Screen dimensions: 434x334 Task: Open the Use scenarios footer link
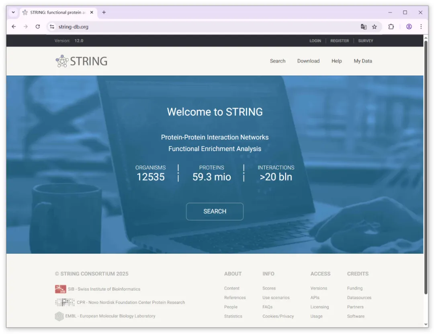click(x=276, y=297)
